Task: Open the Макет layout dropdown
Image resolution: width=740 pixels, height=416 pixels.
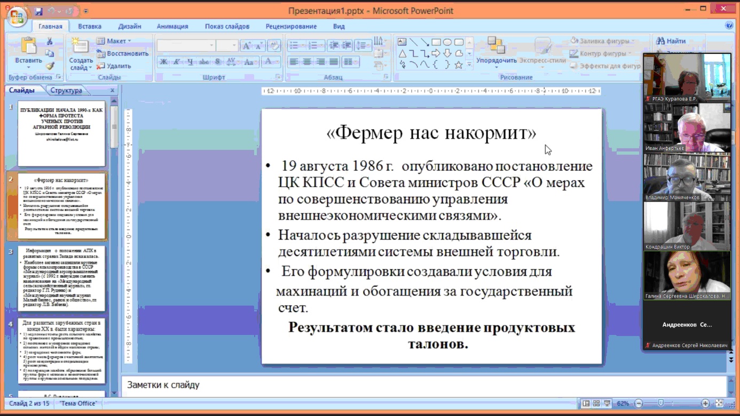Action: pos(114,41)
